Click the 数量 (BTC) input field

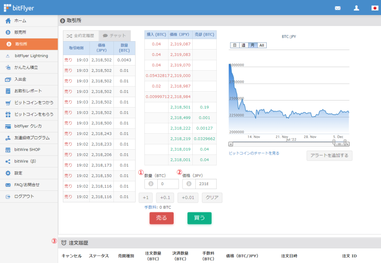168,184
